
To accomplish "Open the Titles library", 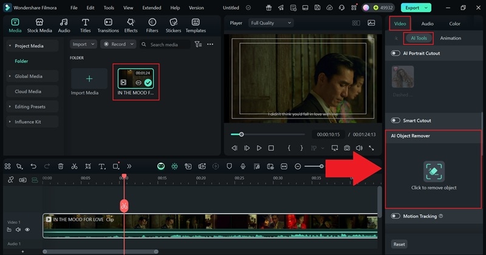I will tap(85, 25).
